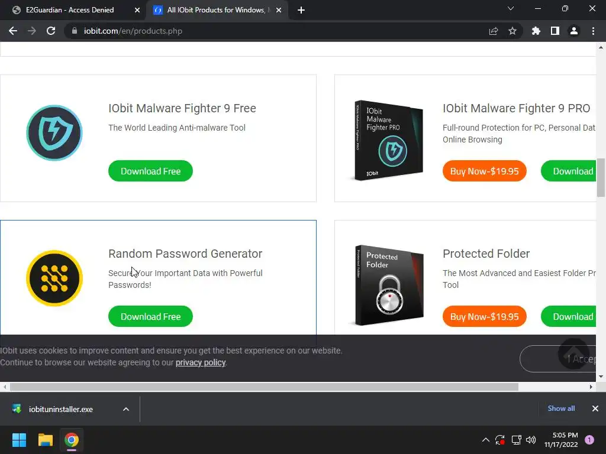This screenshot has width=606, height=454.
Task: Click the horizontal scrollbar thumb
Action: pyautogui.click(x=264, y=387)
